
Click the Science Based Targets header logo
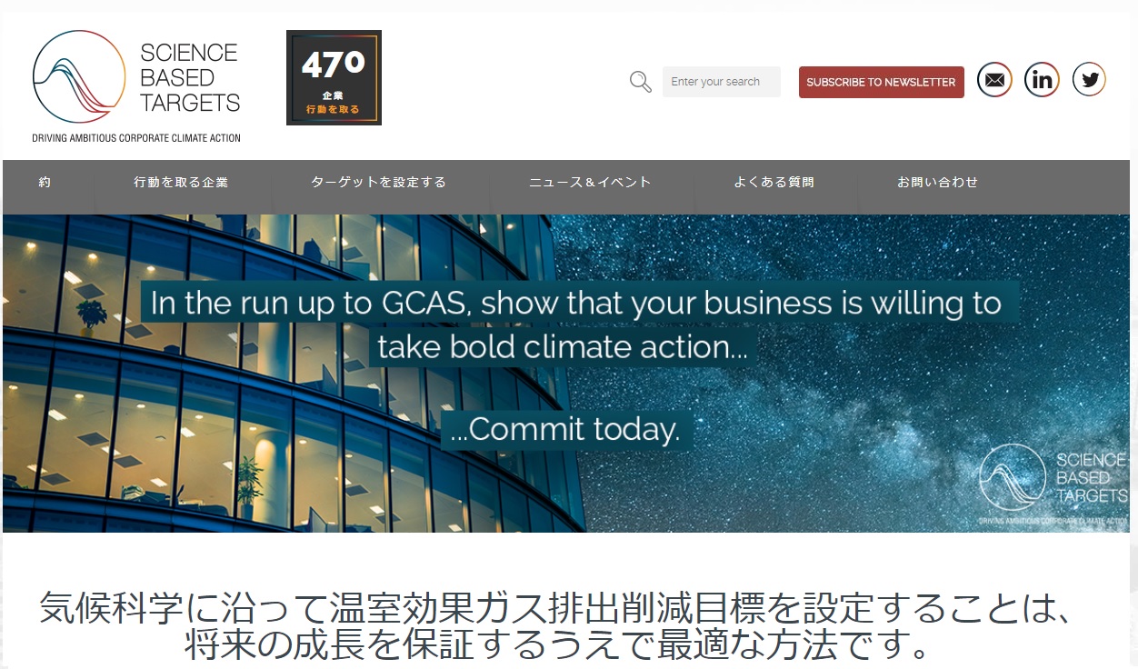tap(136, 86)
